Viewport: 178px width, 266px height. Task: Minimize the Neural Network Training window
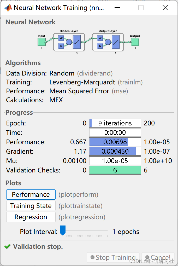(117, 8)
